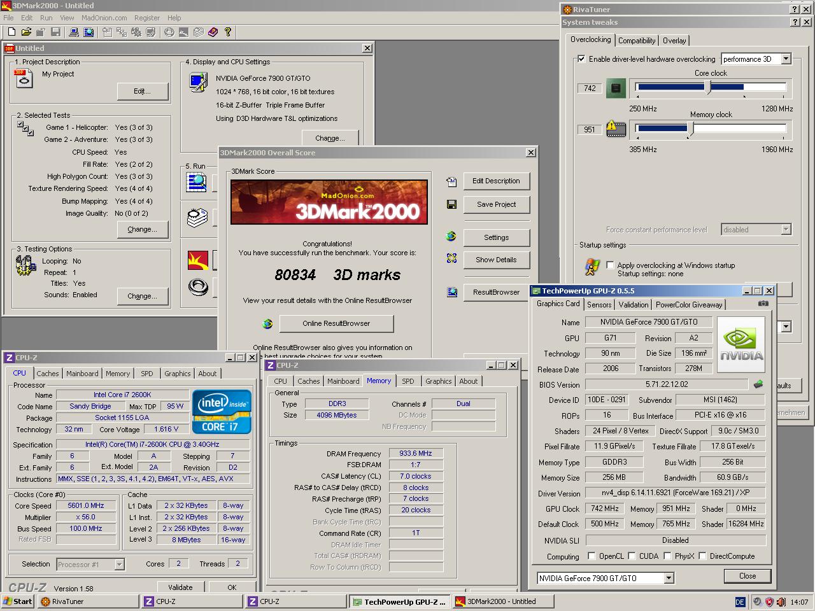The width and height of the screenshot is (815, 611).
Task: Click the testing options puzzle icon
Action: (x=25, y=265)
